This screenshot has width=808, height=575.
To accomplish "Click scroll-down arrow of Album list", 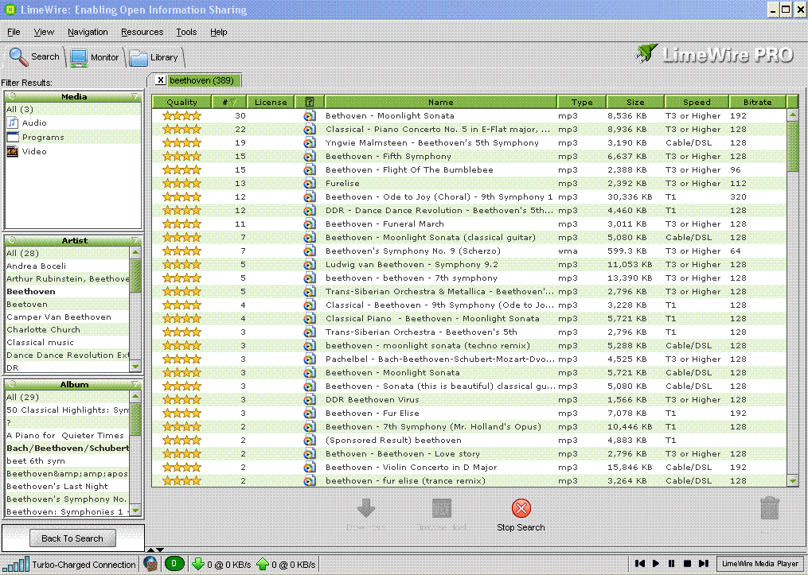I will pos(135,511).
